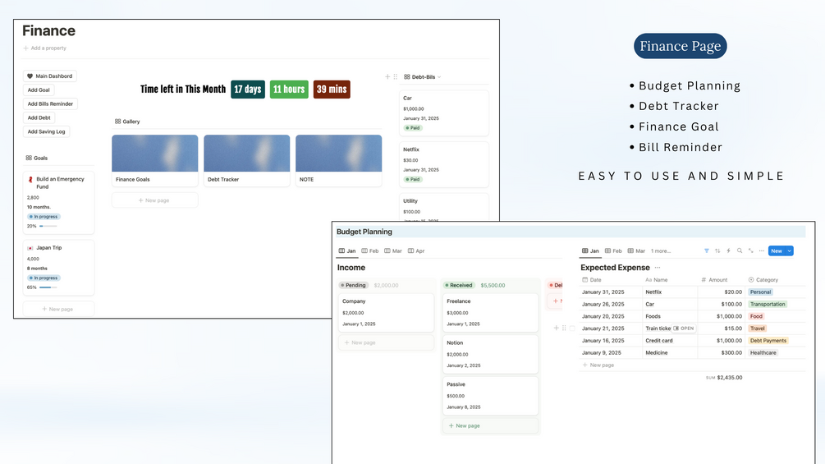Click the Japan Trip 65% progress bar
This screenshot has width=825, height=464.
point(48,287)
